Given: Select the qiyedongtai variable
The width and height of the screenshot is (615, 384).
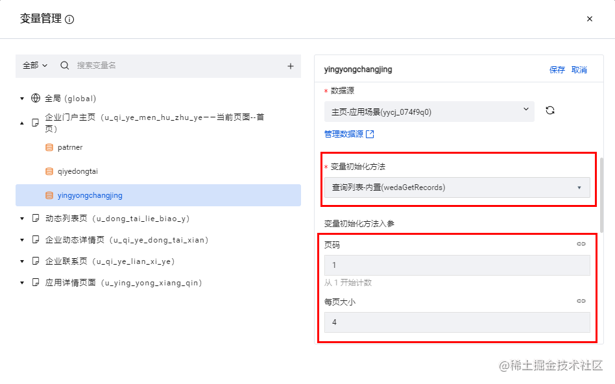Looking at the screenshot, I should [78, 171].
